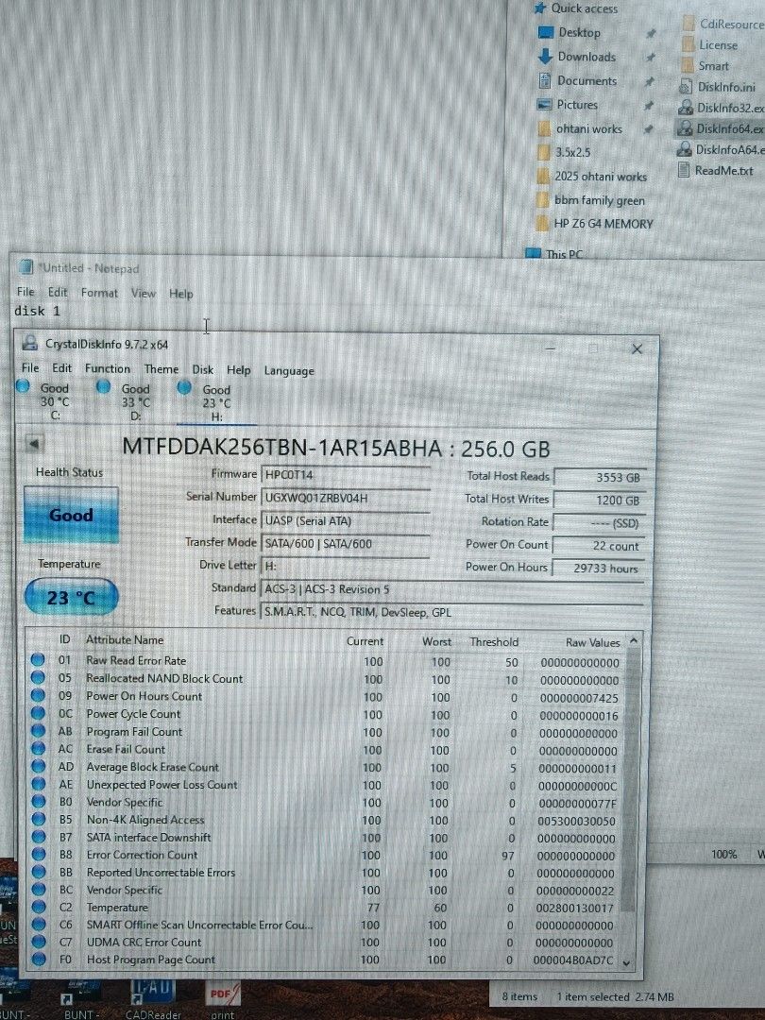The height and width of the screenshot is (1020, 765).
Task: Open Pictures in Quick access
Action: pyautogui.click(x=576, y=104)
